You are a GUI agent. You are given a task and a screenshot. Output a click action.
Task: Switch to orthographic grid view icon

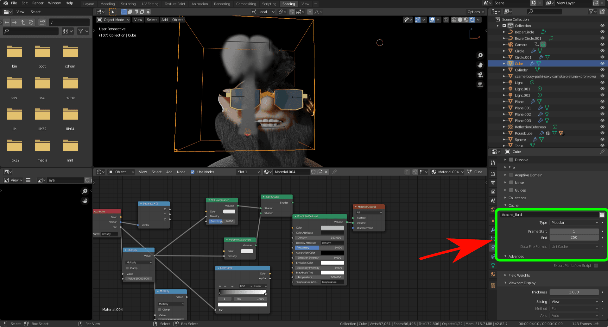pos(480,84)
